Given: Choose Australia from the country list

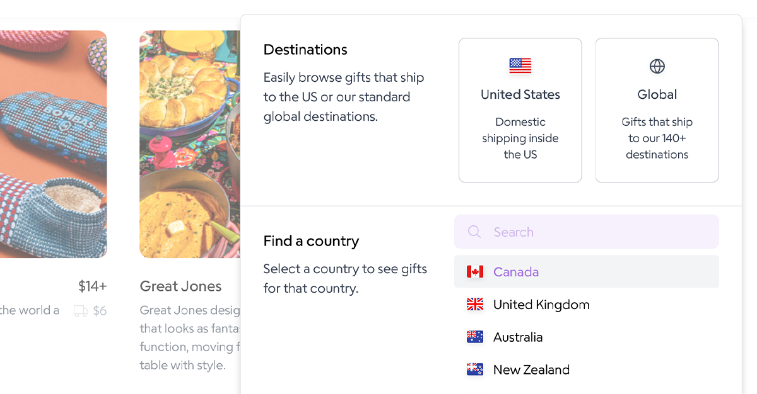Looking at the screenshot, I should [517, 337].
